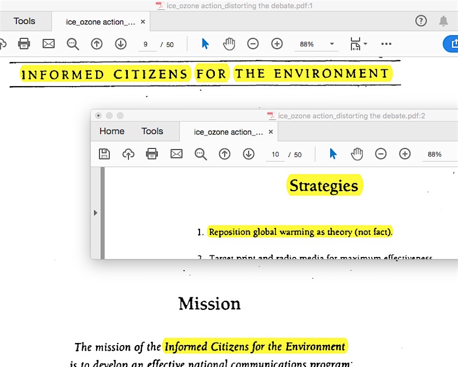Open the Home tab in front window
The width and height of the screenshot is (458, 367).
(x=112, y=131)
